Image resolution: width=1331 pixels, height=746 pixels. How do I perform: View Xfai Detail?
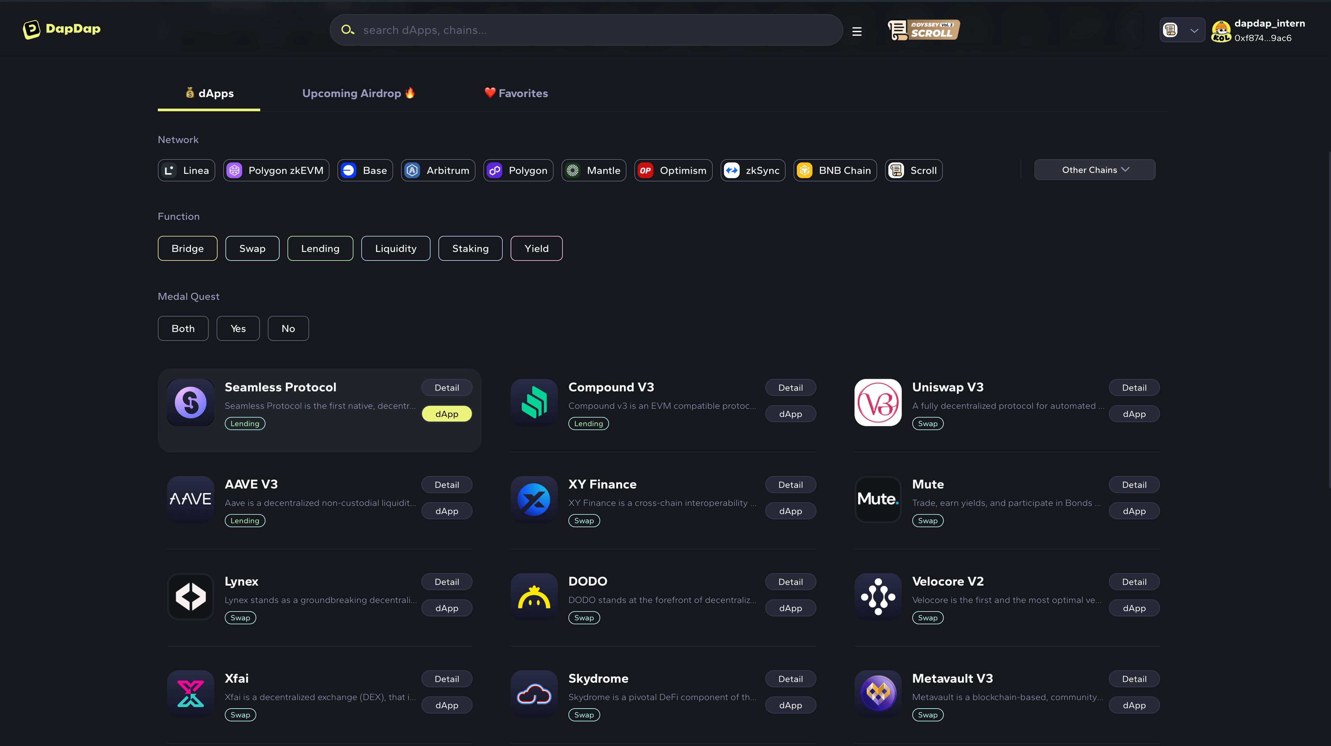(447, 679)
